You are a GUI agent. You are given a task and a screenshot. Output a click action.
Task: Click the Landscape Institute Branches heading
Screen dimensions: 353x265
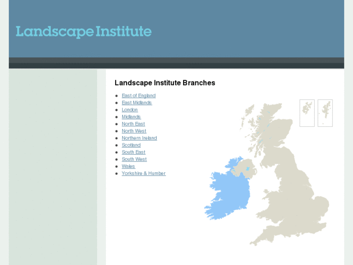coord(165,83)
